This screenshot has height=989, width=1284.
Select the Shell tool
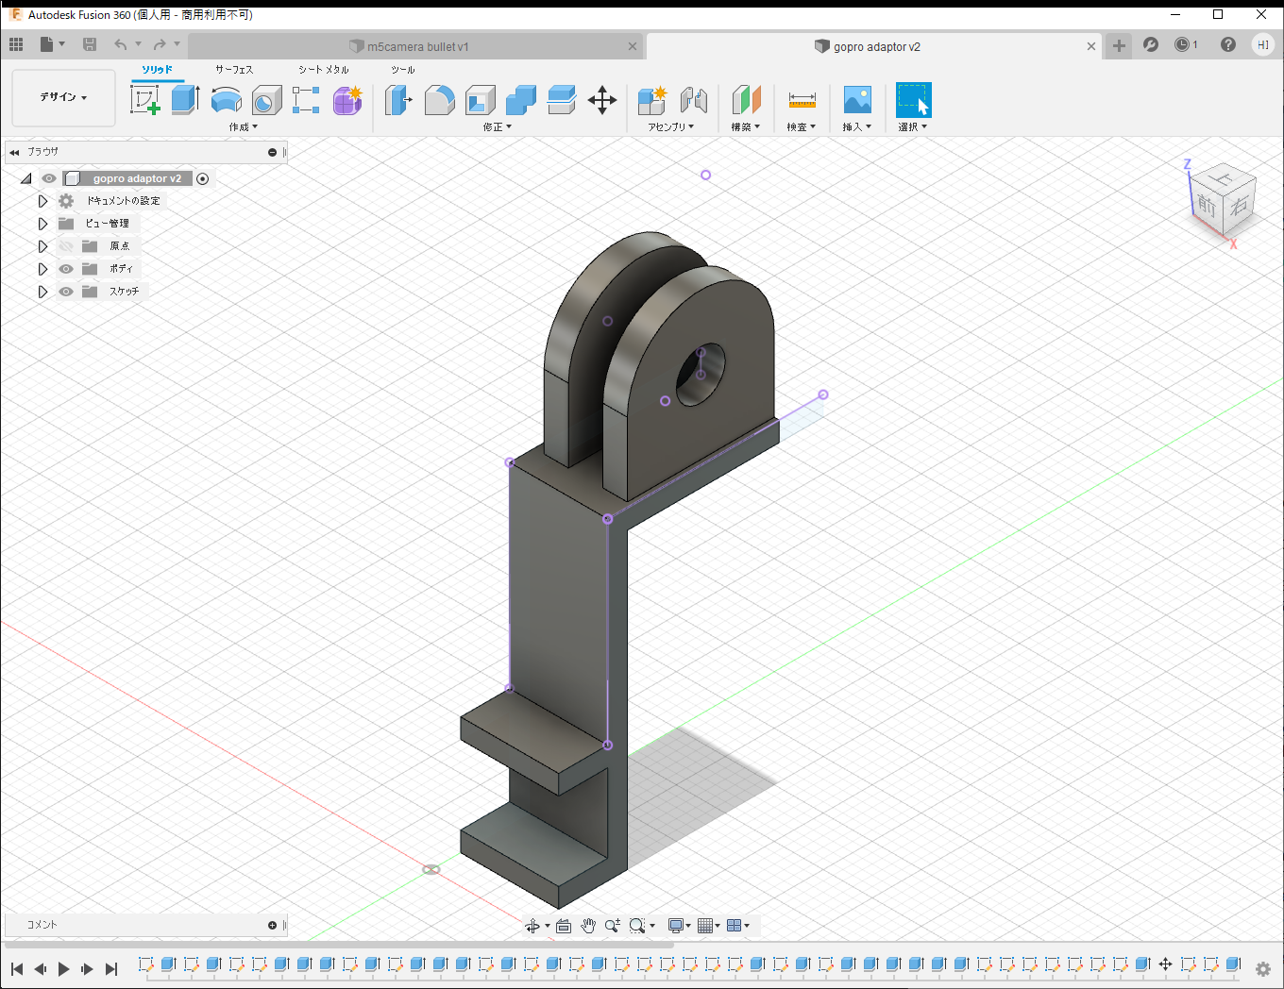(x=481, y=99)
